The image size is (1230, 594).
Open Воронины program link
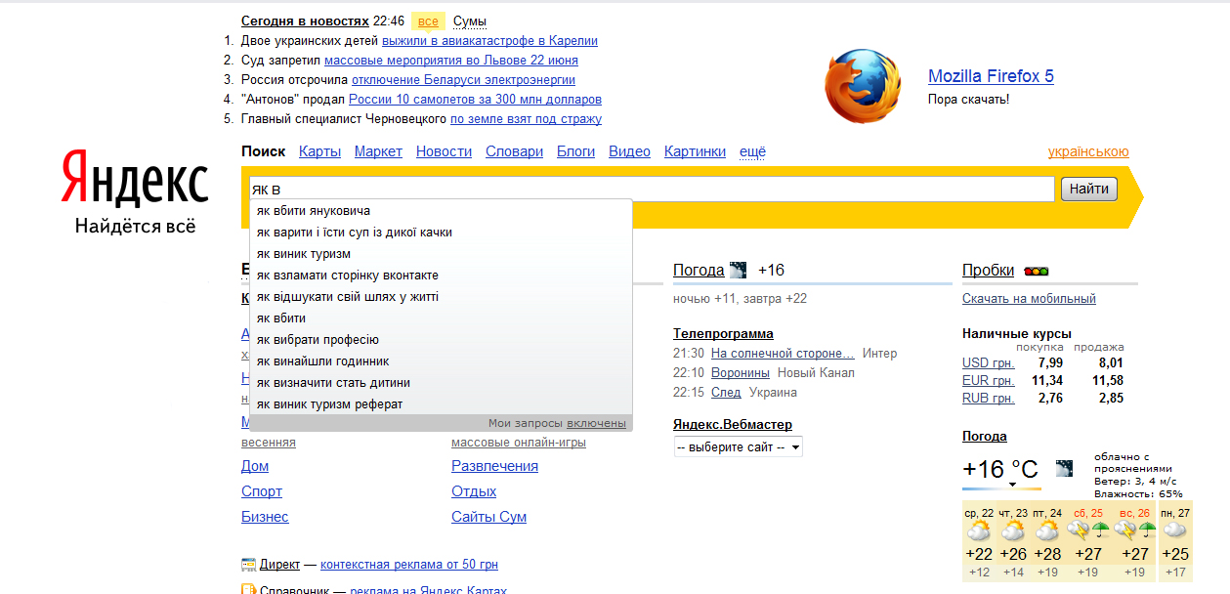[x=741, y=373]
